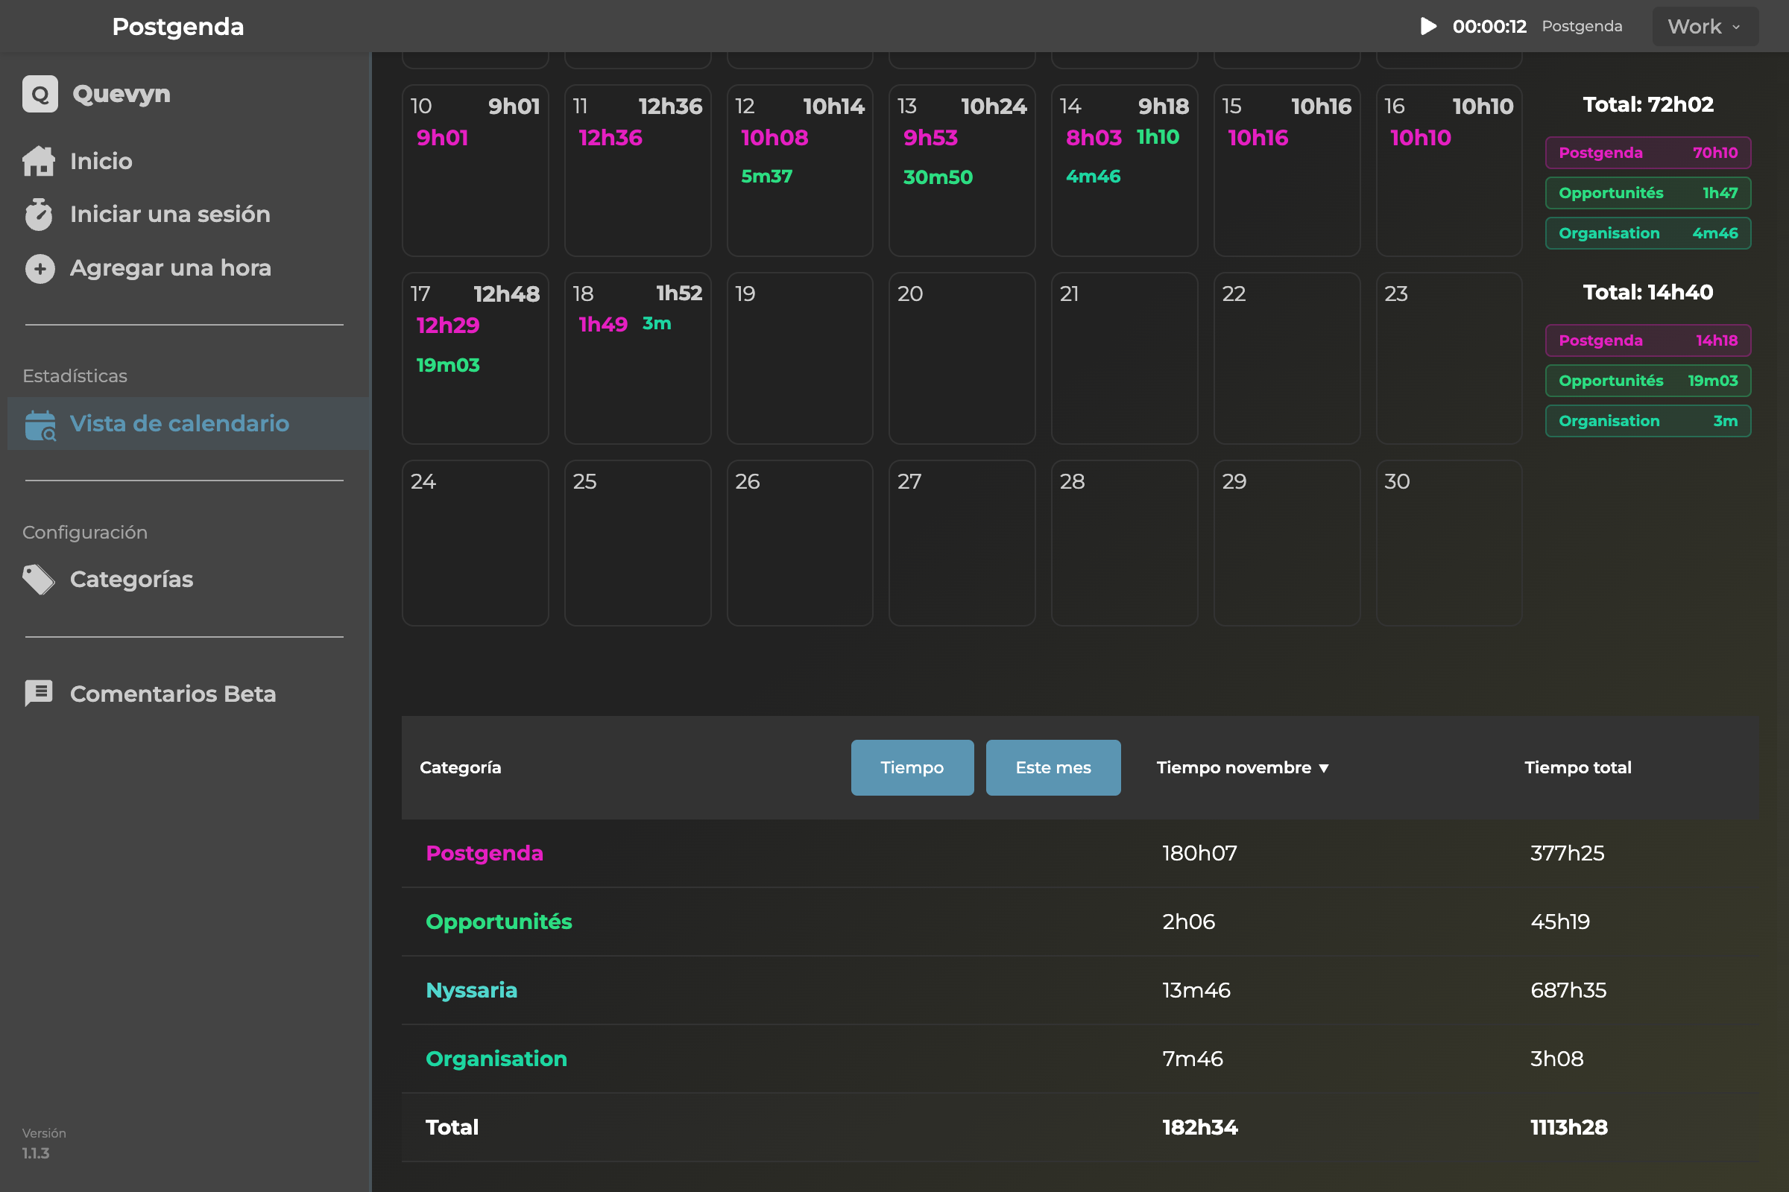Open Categorías via the tag icon
The width and height of the screenshot is (1789, 1192).
(39, 580)
